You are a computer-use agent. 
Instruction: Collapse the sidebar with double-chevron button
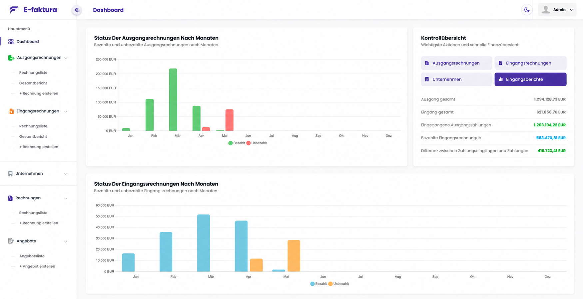[x=77, y=10]
